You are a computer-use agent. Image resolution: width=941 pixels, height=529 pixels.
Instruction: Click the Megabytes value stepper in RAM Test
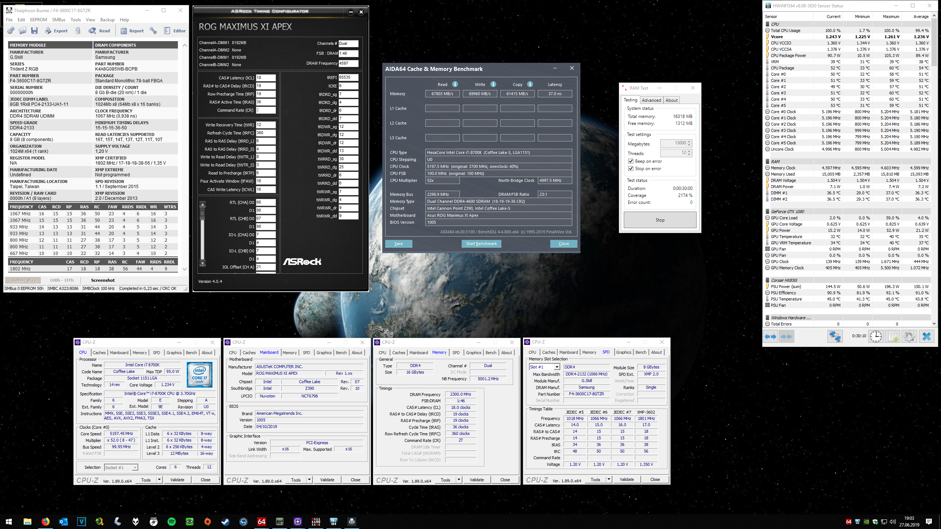tap(689, 143)
